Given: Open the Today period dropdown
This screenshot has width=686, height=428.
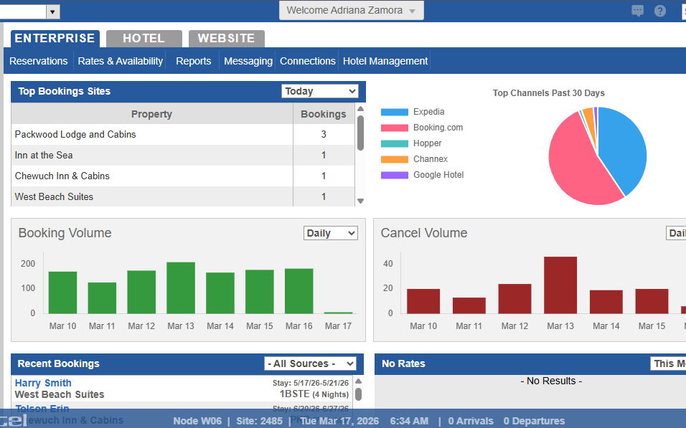Looking at the screenshot, I should [320, 91].
